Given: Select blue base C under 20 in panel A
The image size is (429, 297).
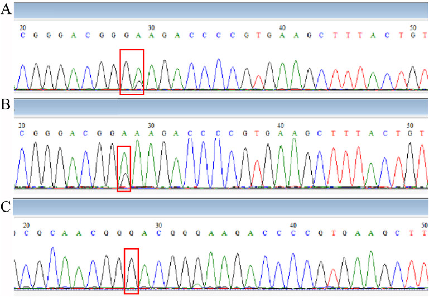Looking at the screenshot, I should (x=23, y=35).
